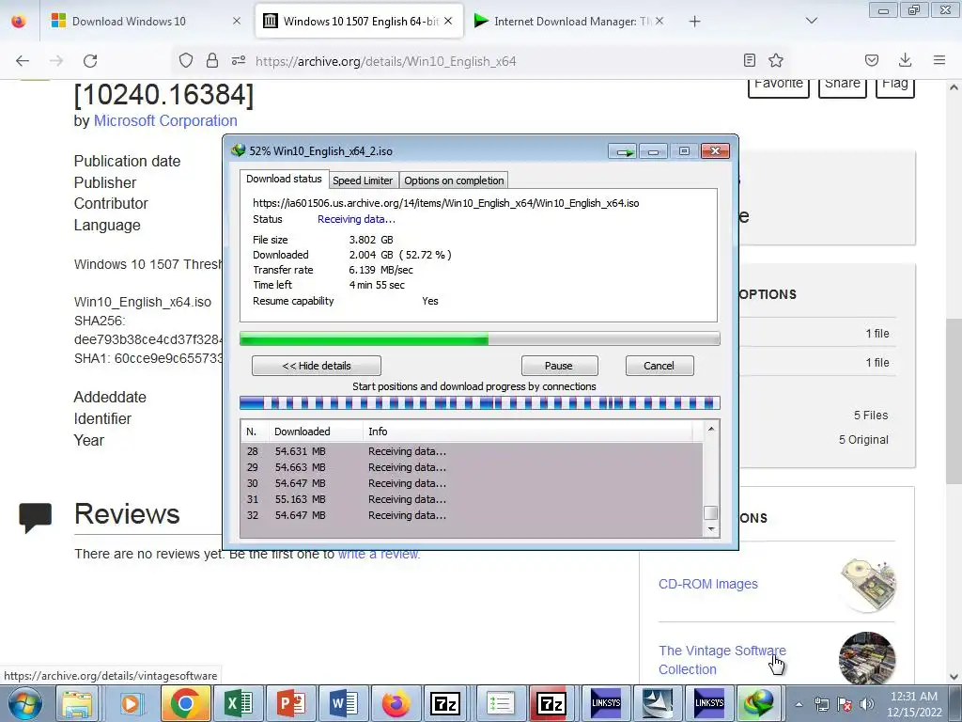Image resolution: width=962 pixels, height=722 pixels.
Task: Click the Hide details button
Action: [317, 366]
